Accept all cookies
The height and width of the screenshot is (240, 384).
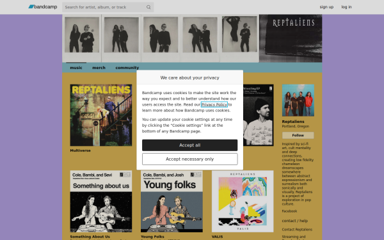[190, 145]
